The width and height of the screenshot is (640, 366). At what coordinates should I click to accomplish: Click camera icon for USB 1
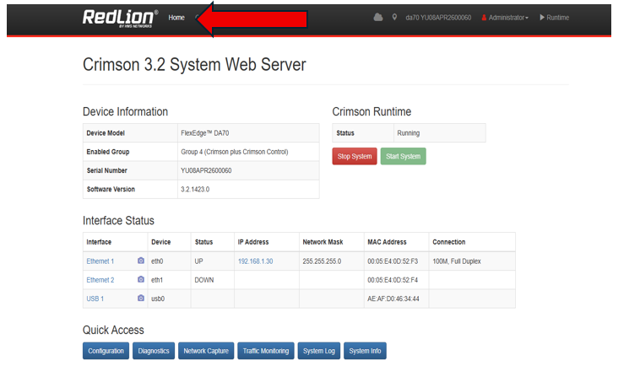click(x=141, y=298)
